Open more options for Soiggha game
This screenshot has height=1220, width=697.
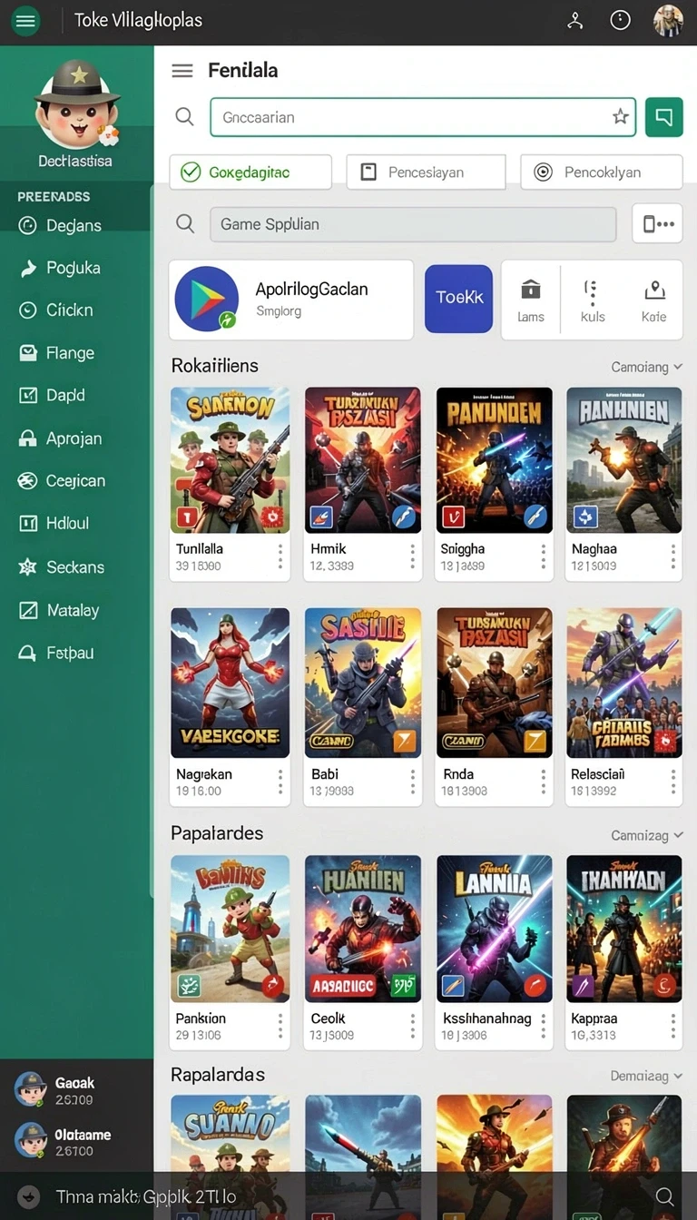[x=543, y=556]
